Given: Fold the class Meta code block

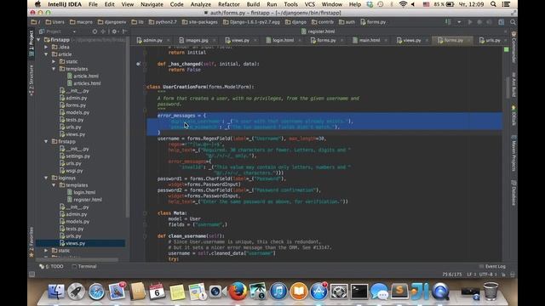Looking at the screenshot, I should coord(145,213).
